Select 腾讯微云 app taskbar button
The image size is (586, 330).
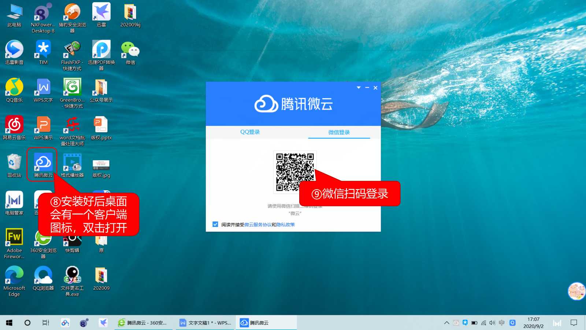click(x=266, y=323)
